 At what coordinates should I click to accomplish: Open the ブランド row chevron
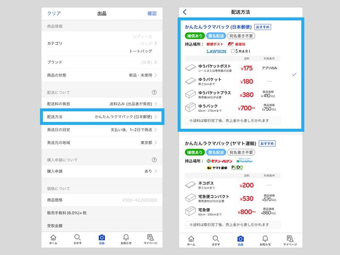[156, 62]
